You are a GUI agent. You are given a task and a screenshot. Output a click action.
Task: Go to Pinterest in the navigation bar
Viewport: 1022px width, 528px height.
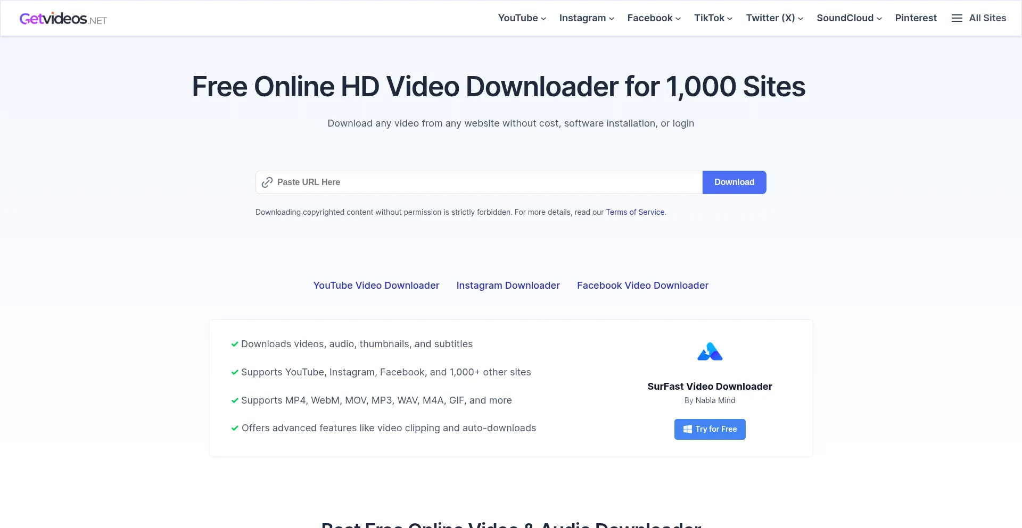916,18
